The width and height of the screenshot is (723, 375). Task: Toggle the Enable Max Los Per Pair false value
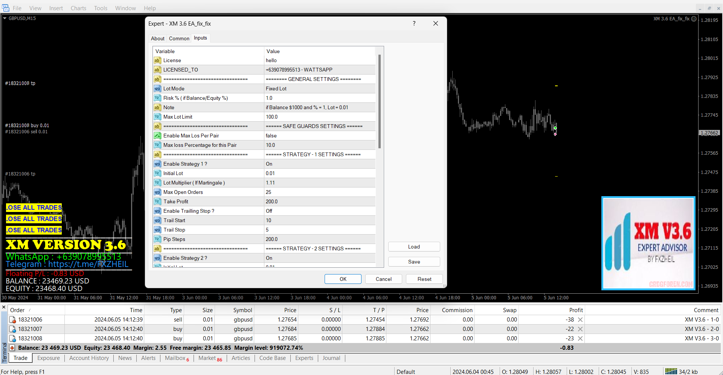click(319, 136)
